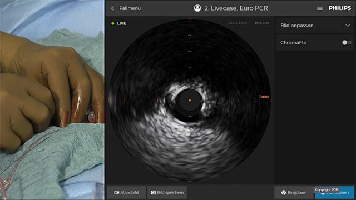Click the blue Aufnehmen record button
This screenshot has height=200, width=356.
pos(334,193)
